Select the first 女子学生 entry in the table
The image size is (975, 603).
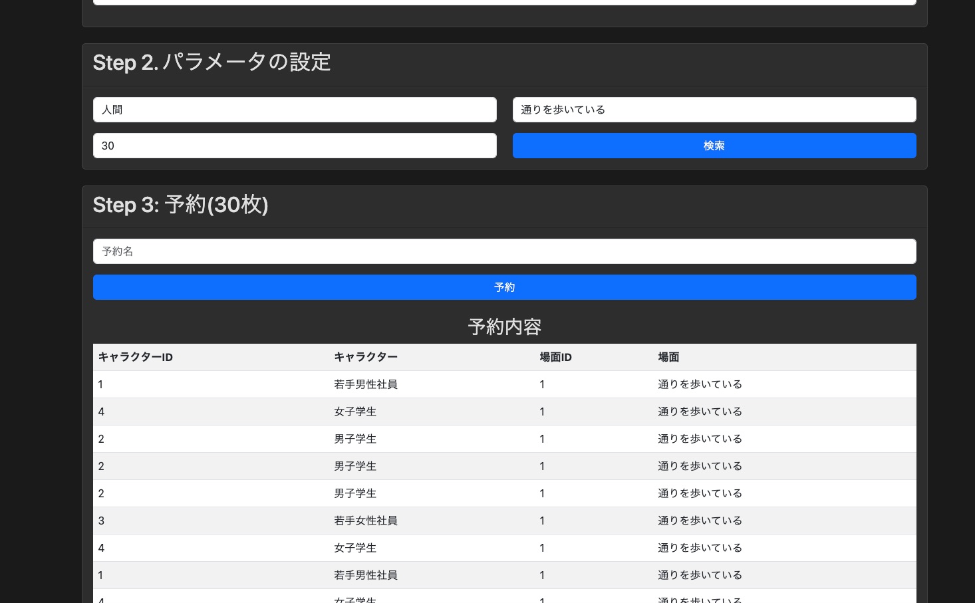pos(355,412)
